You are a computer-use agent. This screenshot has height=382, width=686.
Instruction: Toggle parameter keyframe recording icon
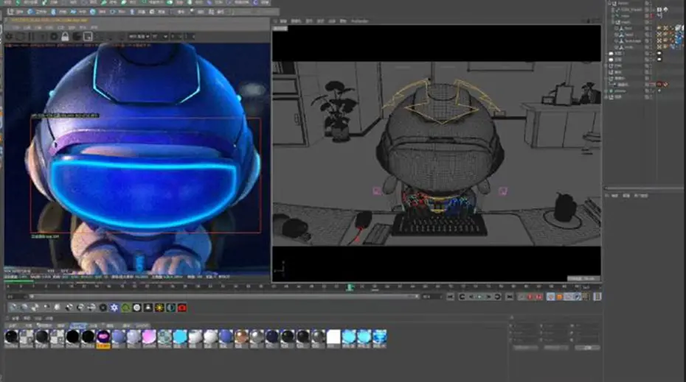[x=578, y=297]
